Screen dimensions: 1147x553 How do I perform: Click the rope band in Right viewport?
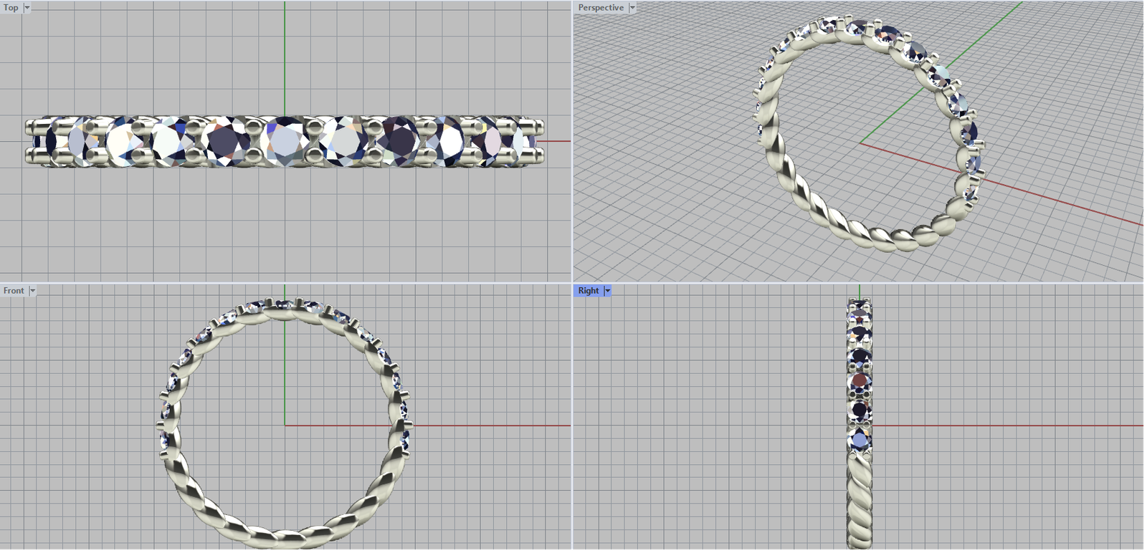[859, 501]
